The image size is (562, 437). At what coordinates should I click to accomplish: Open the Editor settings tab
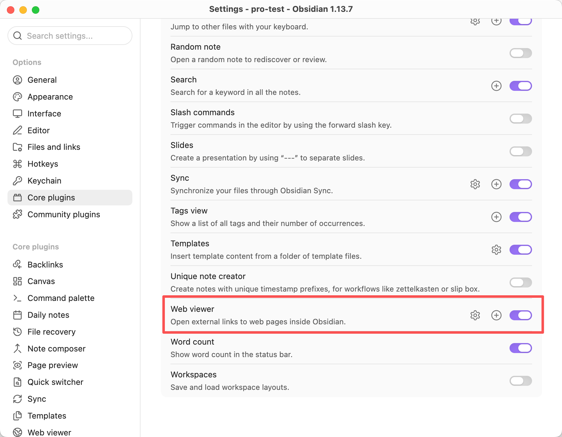(70, 130)
